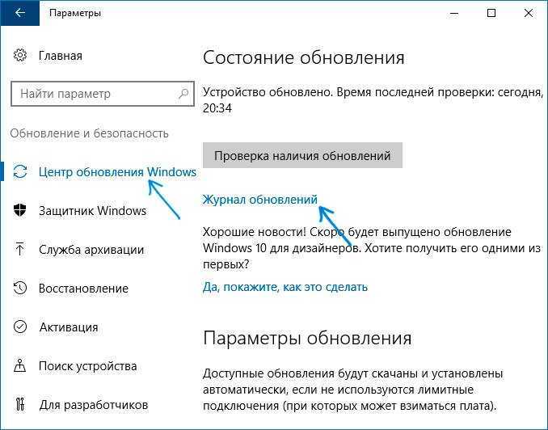This screenshot has width=548, height=430.
Task: Click the Параметры обновления heading
Action: tap(307, 338)
